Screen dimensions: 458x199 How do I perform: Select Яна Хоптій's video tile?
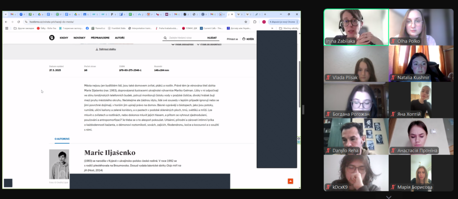[421, 100]
